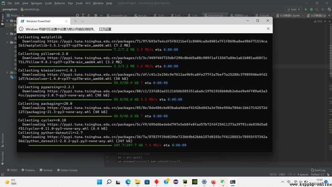This screenshot has height=187, width=332.
Task: Open Task View on the taskbar
Action: tap(118, 182)
